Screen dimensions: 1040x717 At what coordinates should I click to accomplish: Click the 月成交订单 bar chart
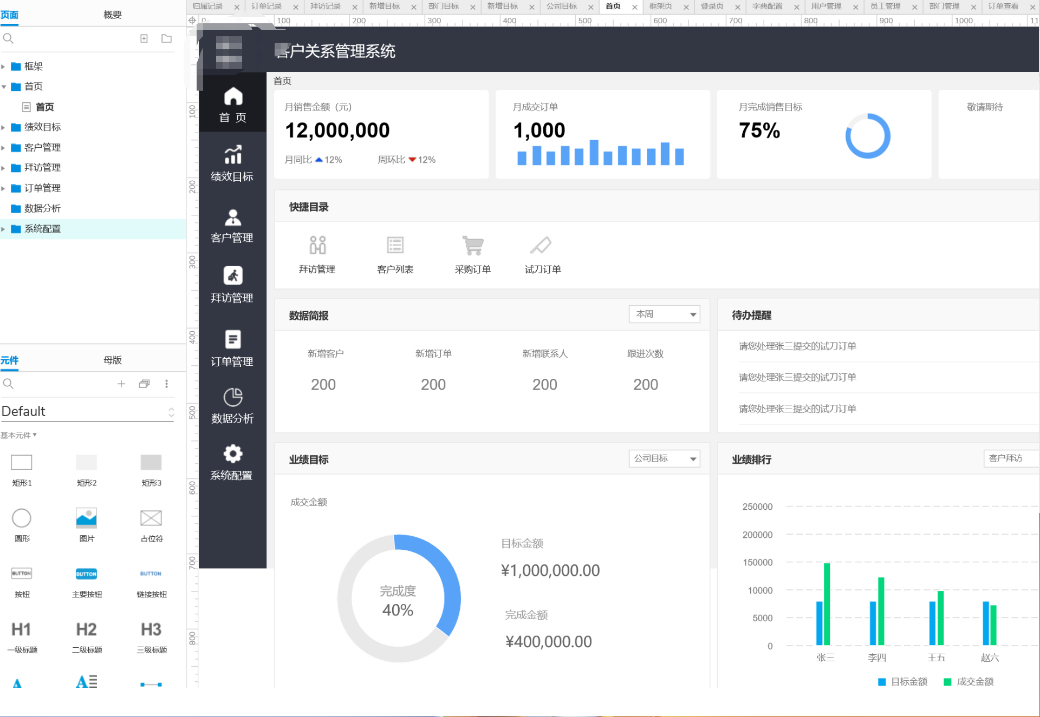(600, 153)
